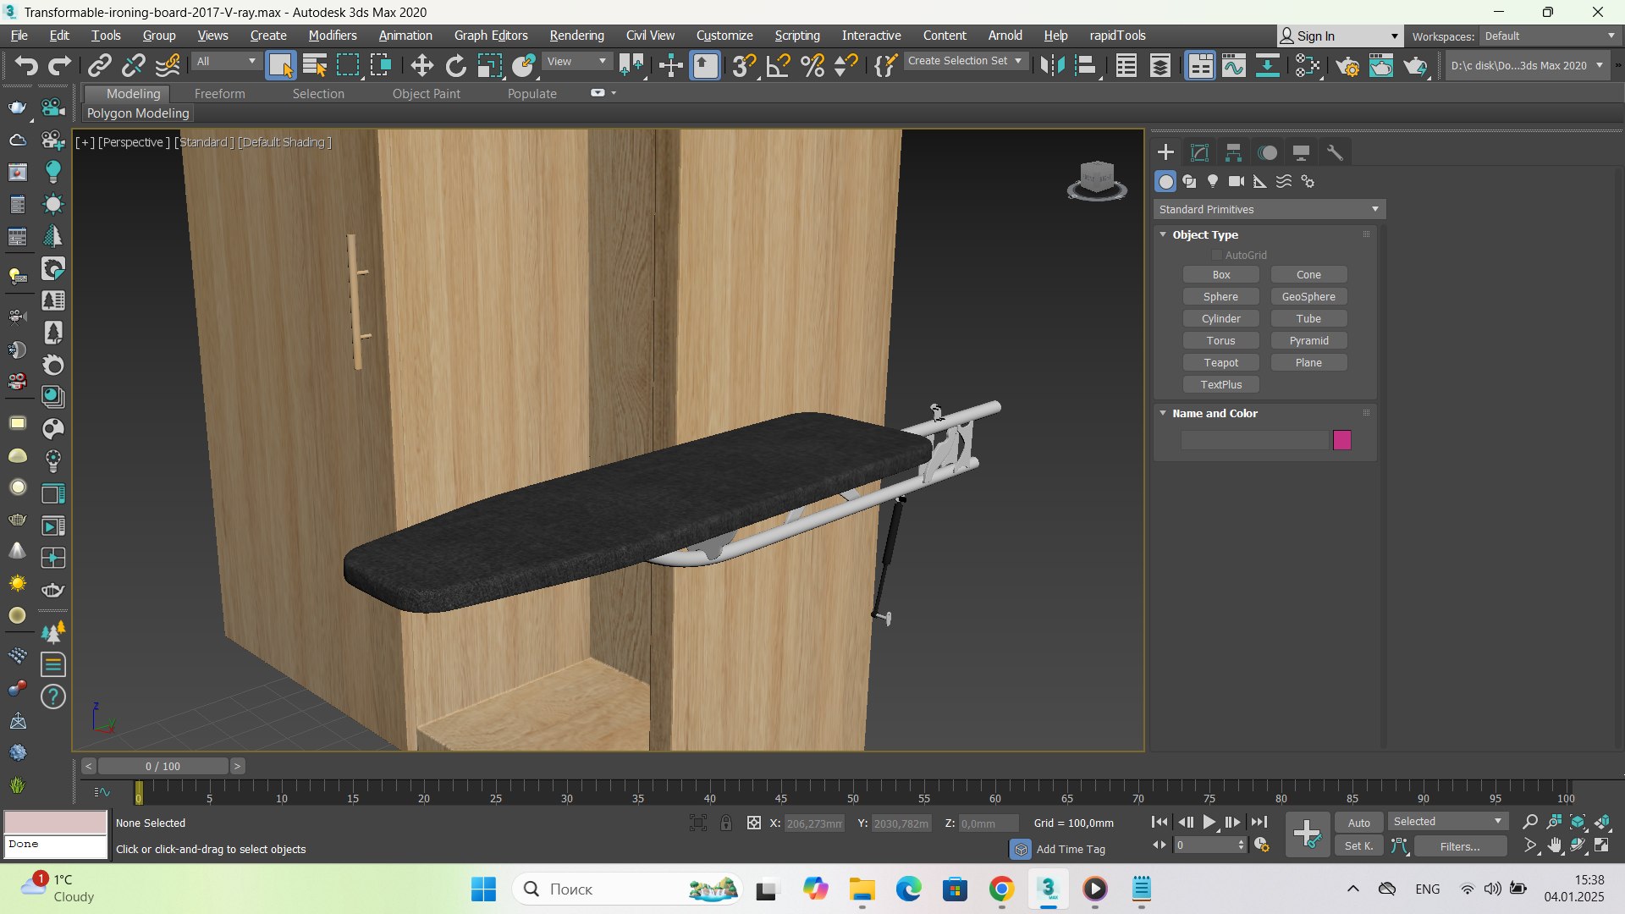Click the GeoSphere primitive button

pos(1308,296)
